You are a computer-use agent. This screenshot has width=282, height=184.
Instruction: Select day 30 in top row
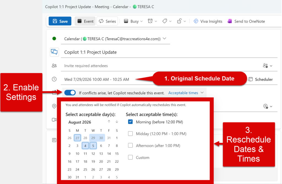click(101, 138)
